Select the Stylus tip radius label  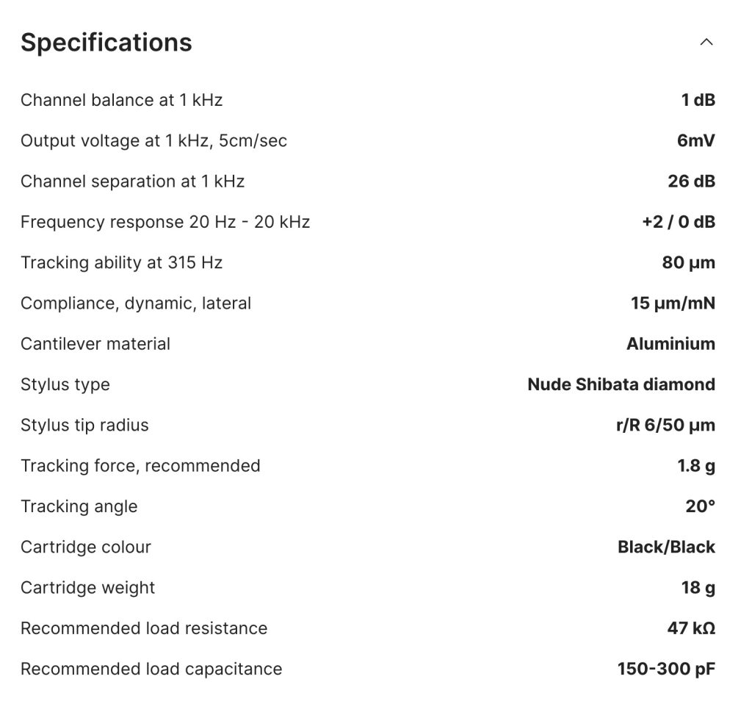(84, 425)
